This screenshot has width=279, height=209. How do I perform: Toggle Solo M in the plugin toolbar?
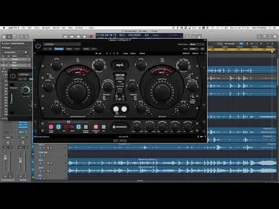pos(186,53)
